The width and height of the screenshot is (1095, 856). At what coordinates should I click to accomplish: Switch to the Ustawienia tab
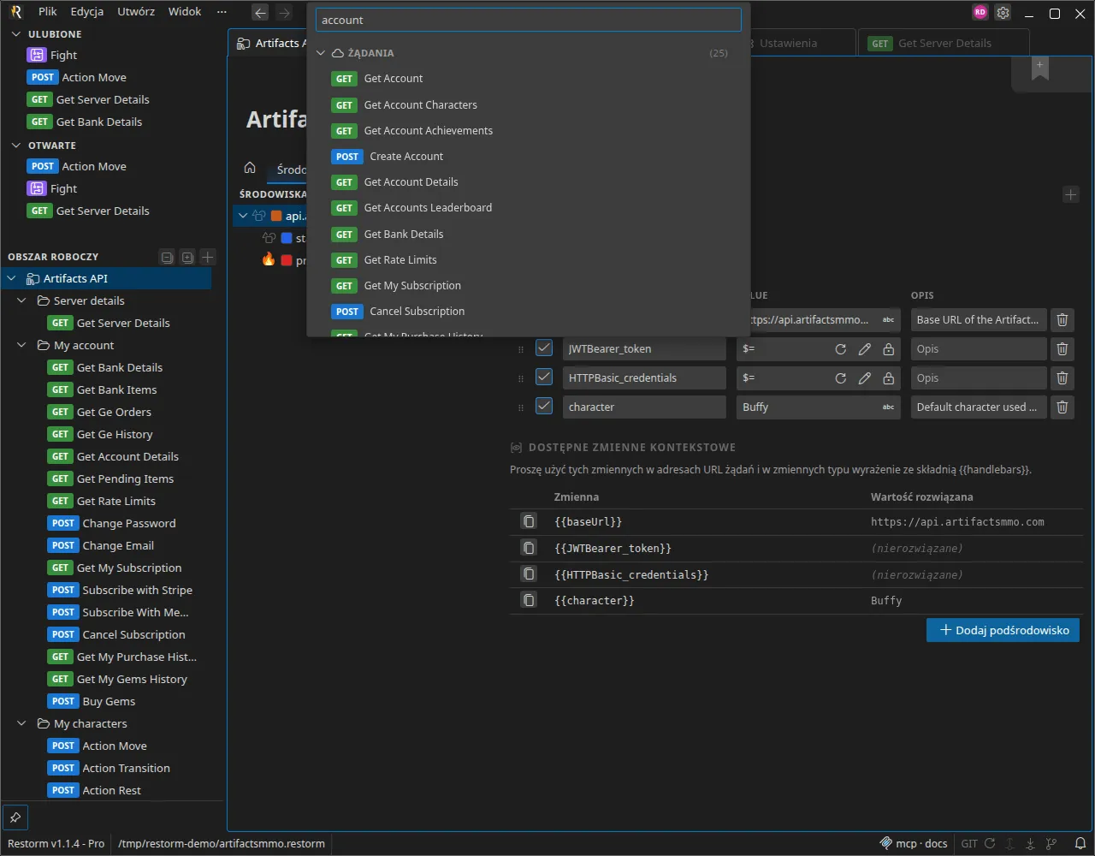pos(788,43)
